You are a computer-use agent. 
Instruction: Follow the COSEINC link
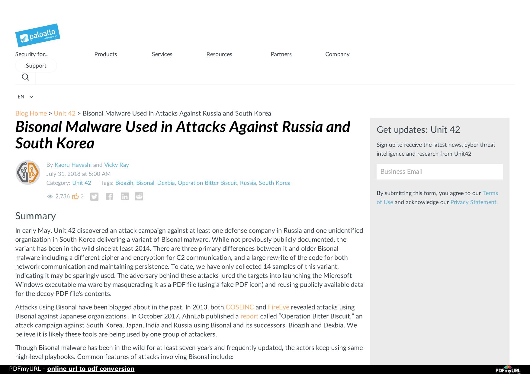point(240,307)
